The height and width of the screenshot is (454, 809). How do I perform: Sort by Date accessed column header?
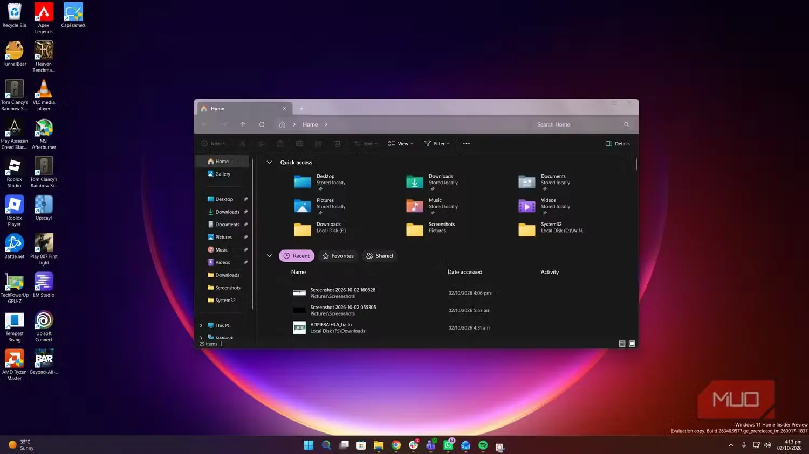(x=465, y=272)
